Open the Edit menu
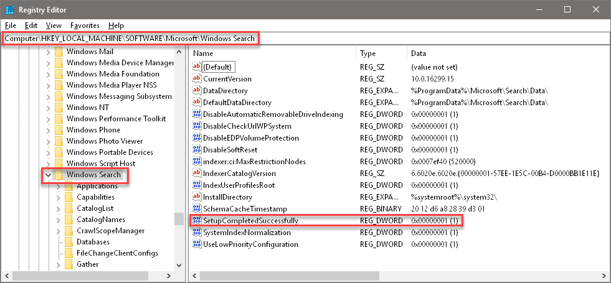611x283 pixels. (x=31, y=26)
